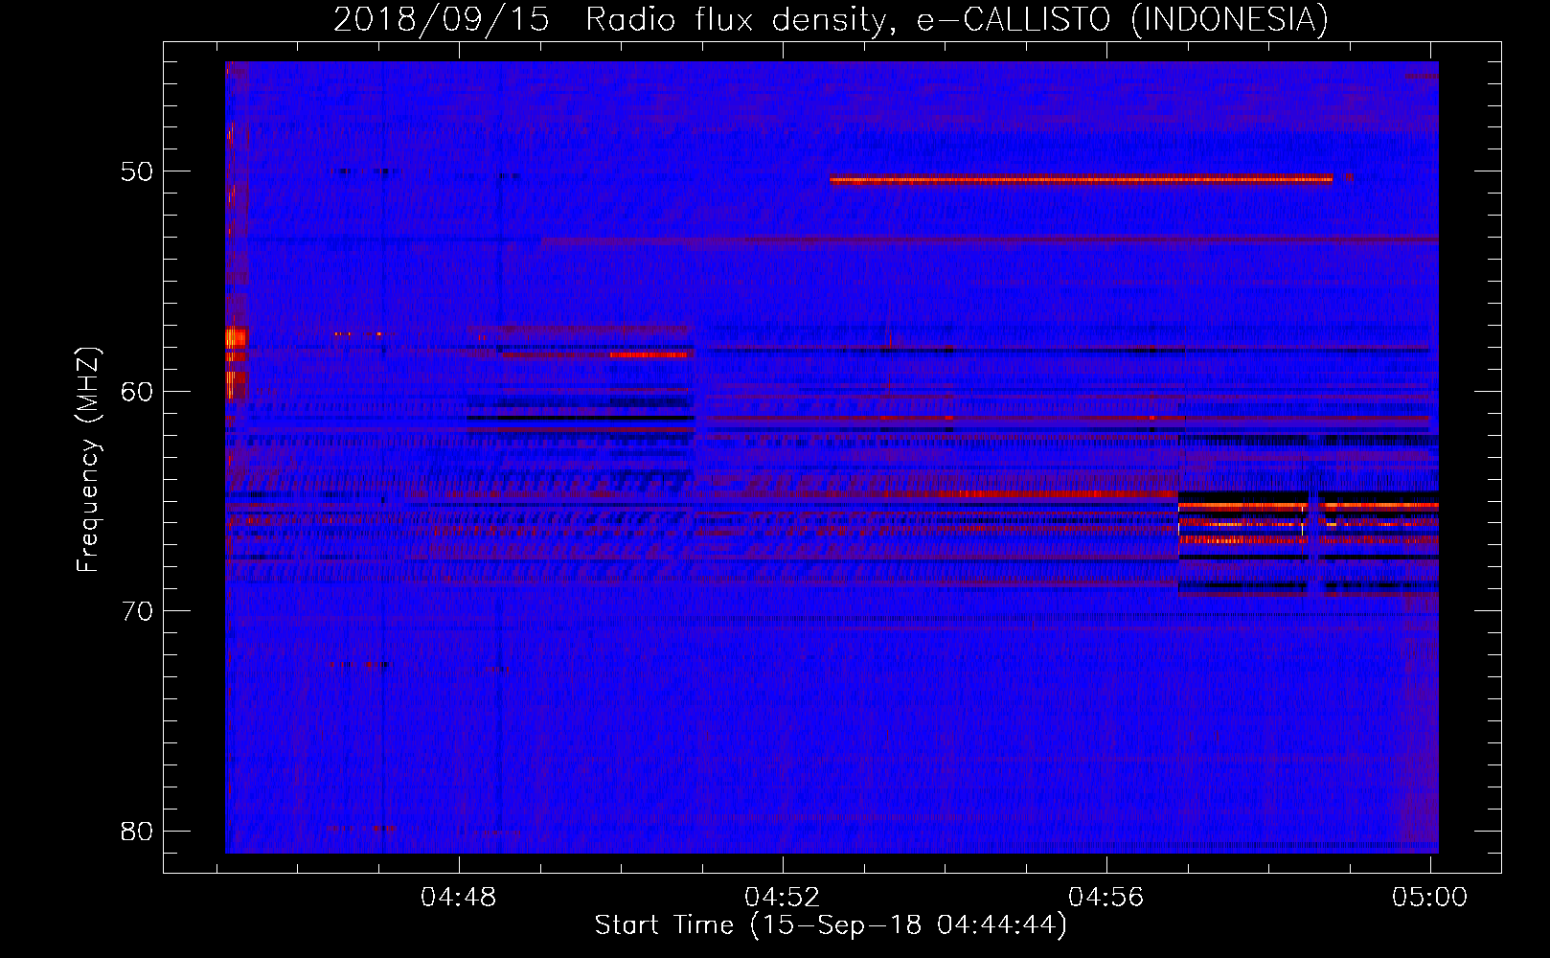Click the "Frequency (MHZ)" axis label
This screenshot has height=958, width=1550.
[87, 460]
